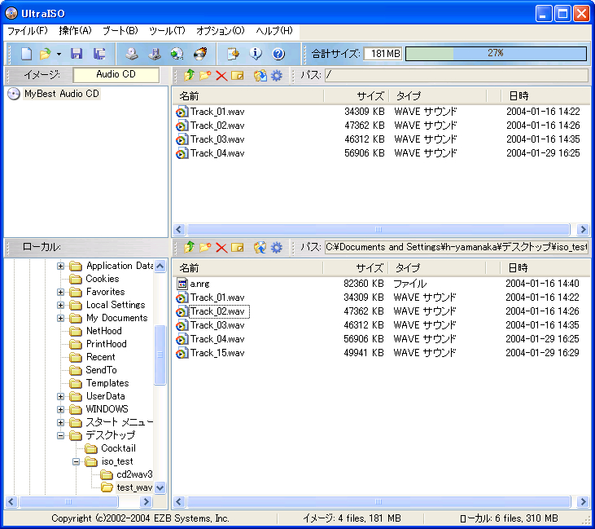Open the オプション(O) menu
The height and width of the screenshot is (529, 595).
pyautogui.click(x=221, y=31)
